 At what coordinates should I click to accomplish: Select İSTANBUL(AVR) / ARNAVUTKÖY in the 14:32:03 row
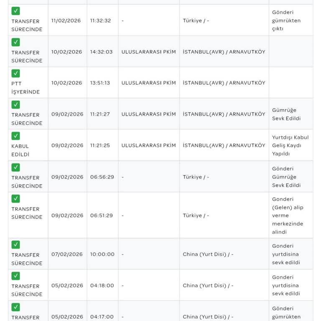click(x=224, y=52)
